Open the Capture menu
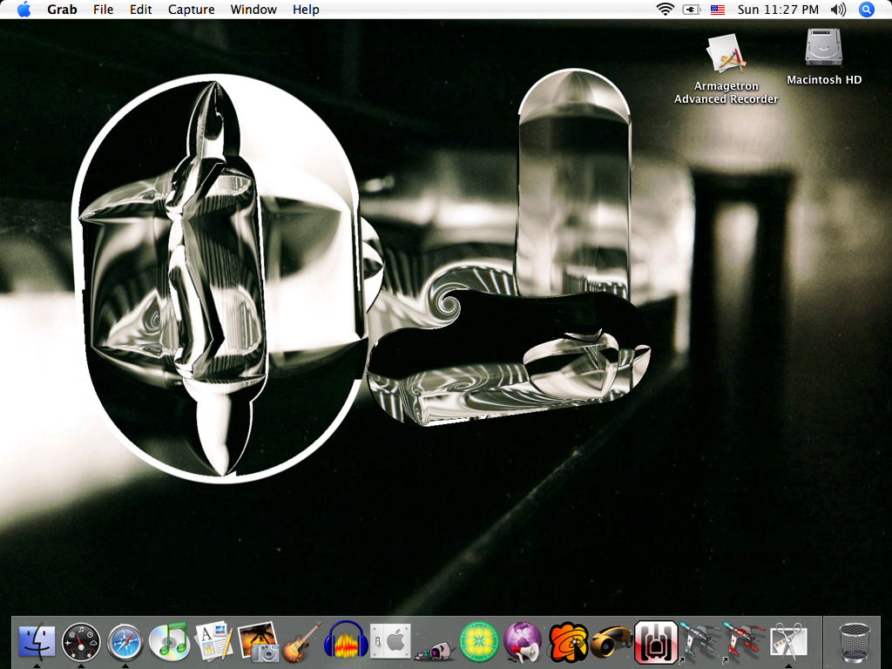The height and width of the screenshot is (669, 892). [191, 10]
